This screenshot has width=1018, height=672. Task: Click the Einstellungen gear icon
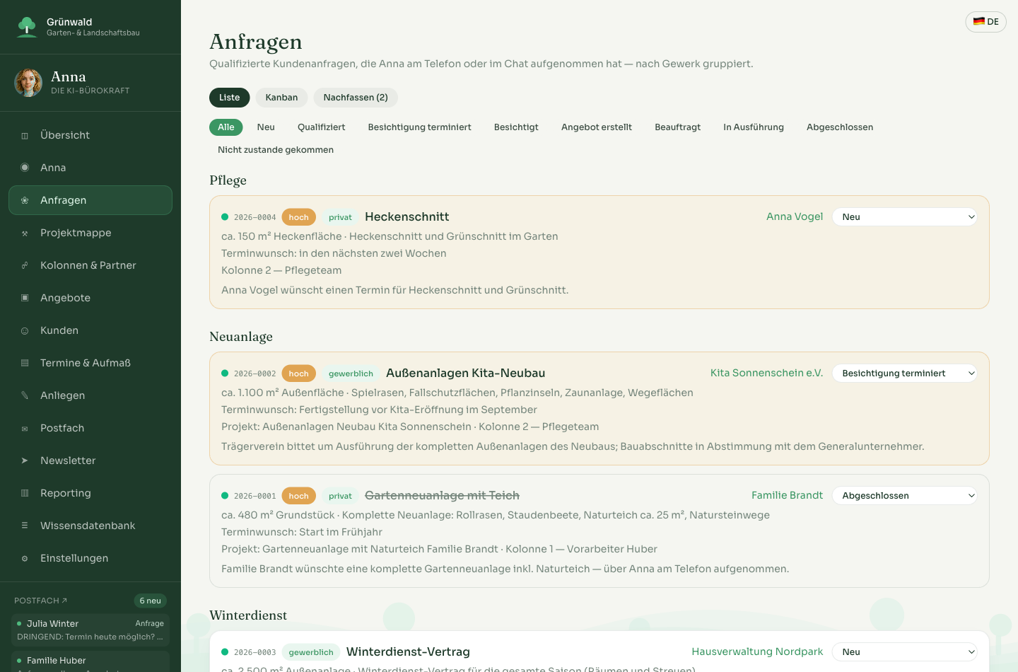click(x=25, y=558)
